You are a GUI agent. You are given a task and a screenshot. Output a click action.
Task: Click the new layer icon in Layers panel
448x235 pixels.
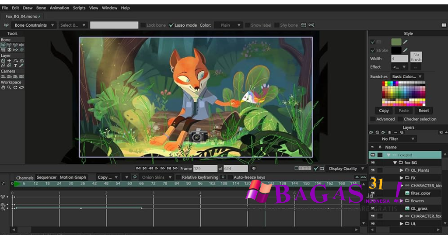[371, 132]
